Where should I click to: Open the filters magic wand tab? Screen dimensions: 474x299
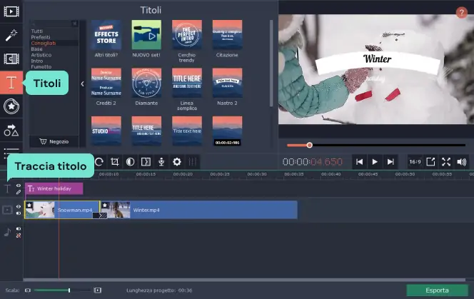point(11,35)
